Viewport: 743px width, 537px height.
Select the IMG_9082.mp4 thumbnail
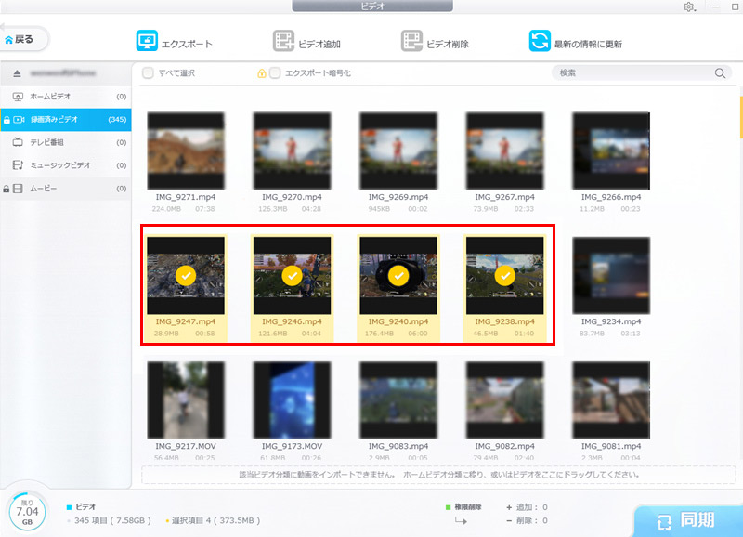pos(505,400)
